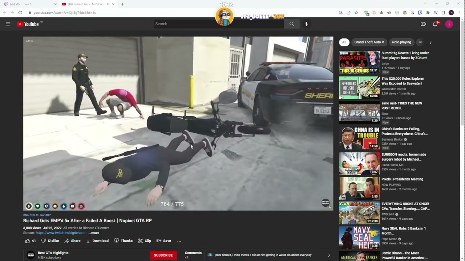Image resolution: width=465 pixels, height=261 pixels.
Task: Go to the YouTube home logo
Action: (28, 24)
